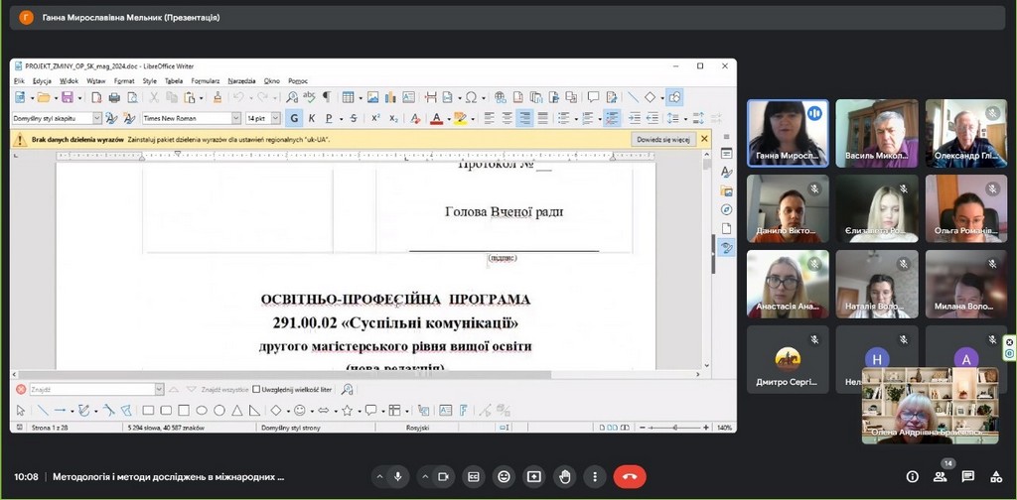
Task: Show the meeting participants list
Action: tap(940, 476)
